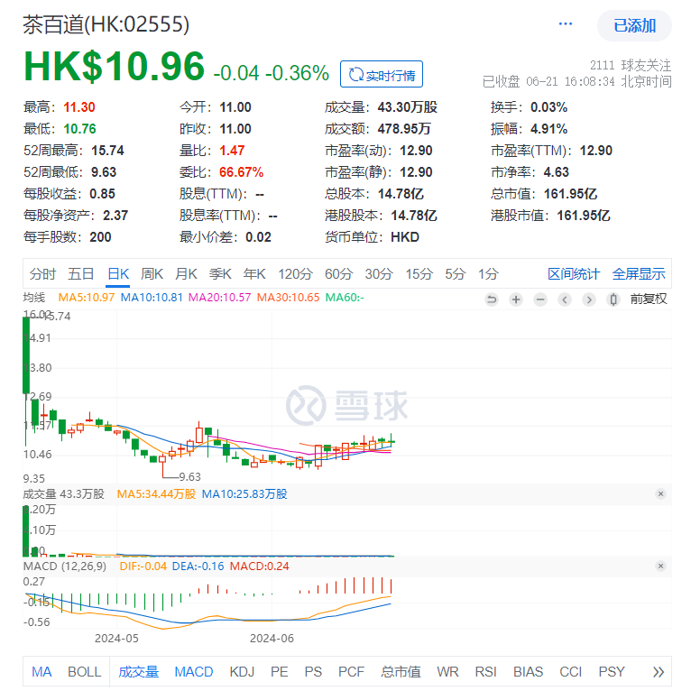
Task: Switch to 五日 chart tab
Action: [x=81, y=273]
